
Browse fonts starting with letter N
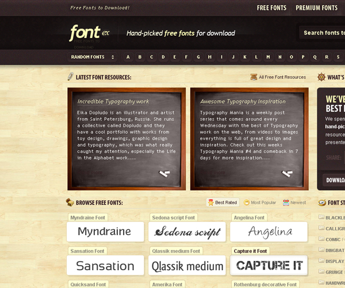[280, 57]
